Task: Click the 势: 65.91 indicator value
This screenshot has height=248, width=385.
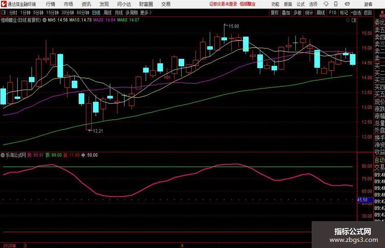Action: click(x=35, y=155)
